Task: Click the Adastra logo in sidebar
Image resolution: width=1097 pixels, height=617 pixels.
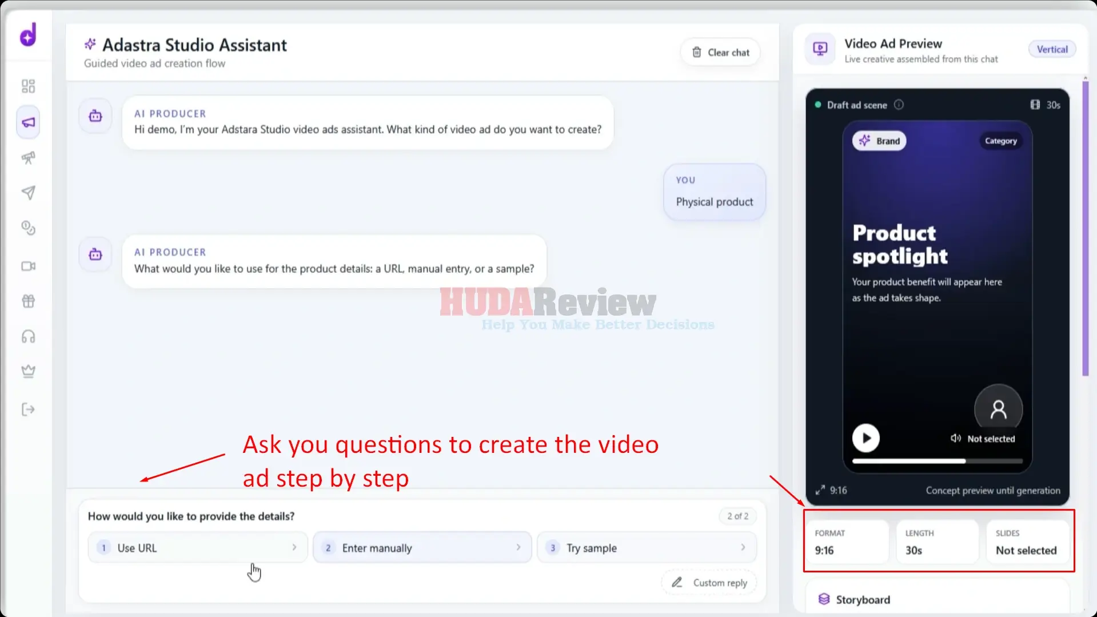Action: click(28, 34)
